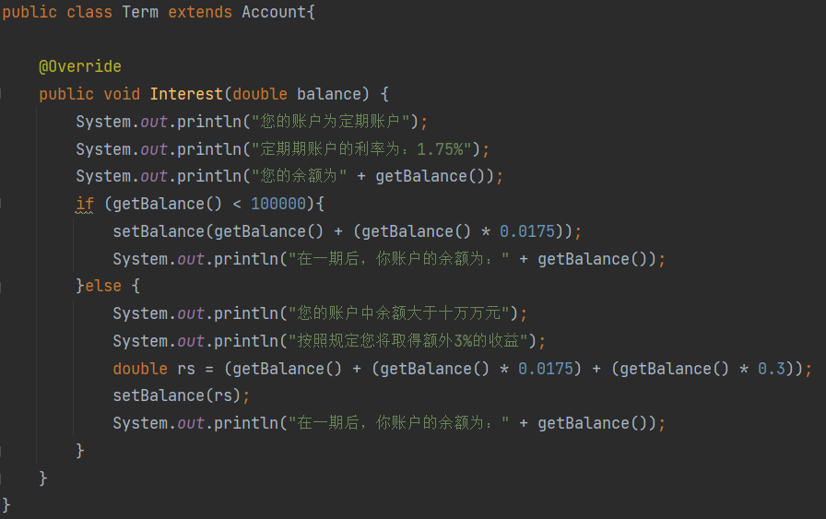Click the number literal 100000

(277, 204)
